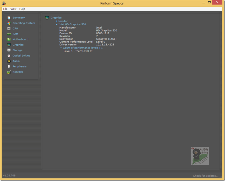Click the RAM module icon
225x181 pixels.
[x=9, y=34]
